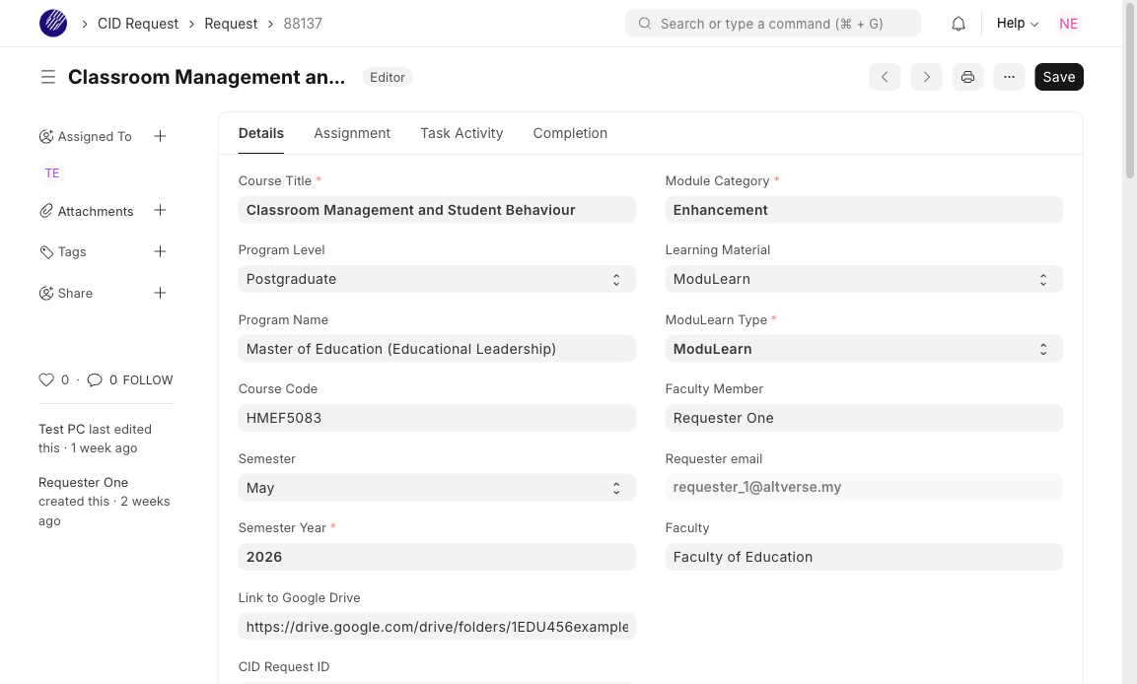Print the document using printer icon
This screenshot has width=1137, height=684.
(967, 77)
